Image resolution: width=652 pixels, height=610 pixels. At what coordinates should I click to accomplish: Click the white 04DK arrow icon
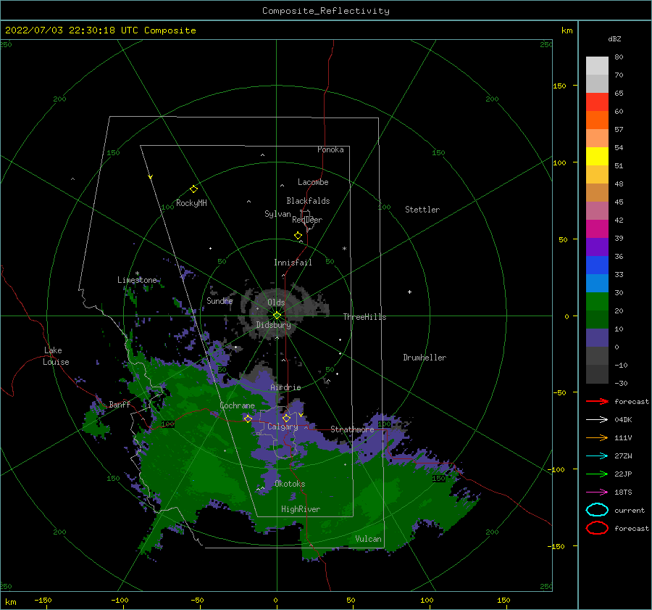coord(597,419)
